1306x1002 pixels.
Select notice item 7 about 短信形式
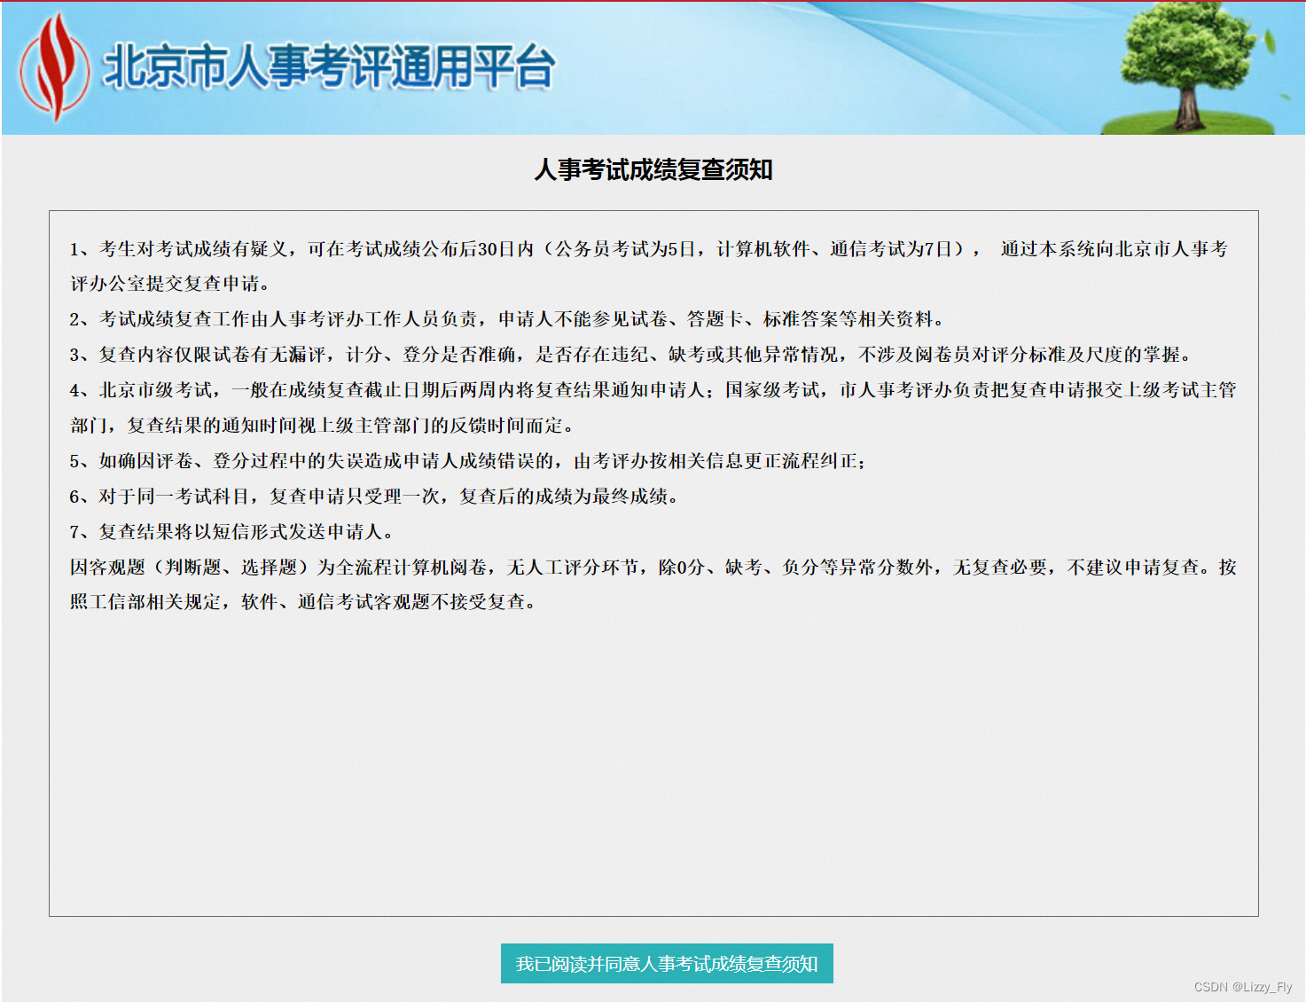click(x=231, y=532)
